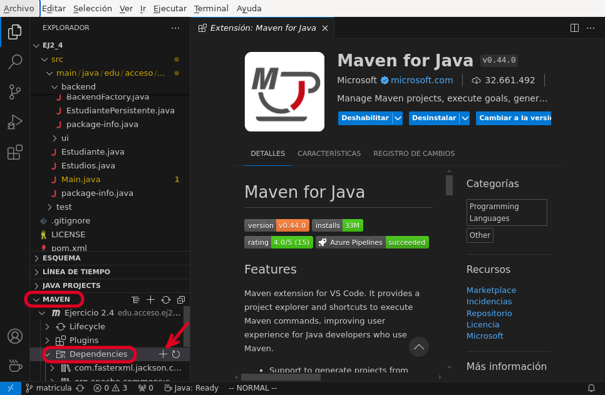
Task: Open the Search view icon
Action: [14, 62]
